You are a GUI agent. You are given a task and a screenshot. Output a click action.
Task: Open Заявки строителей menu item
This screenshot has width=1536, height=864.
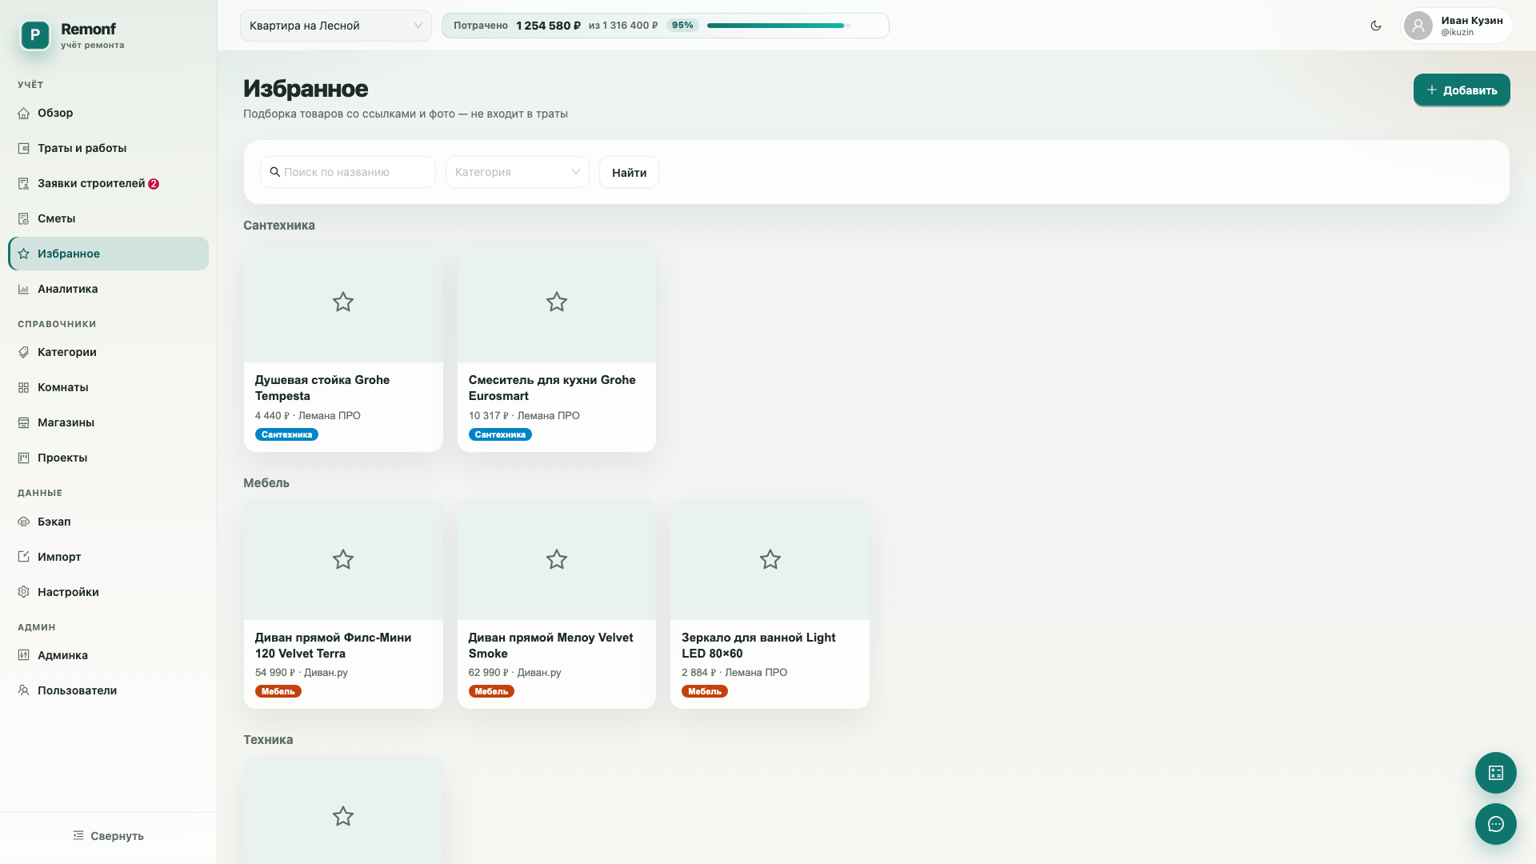(109, 183)
